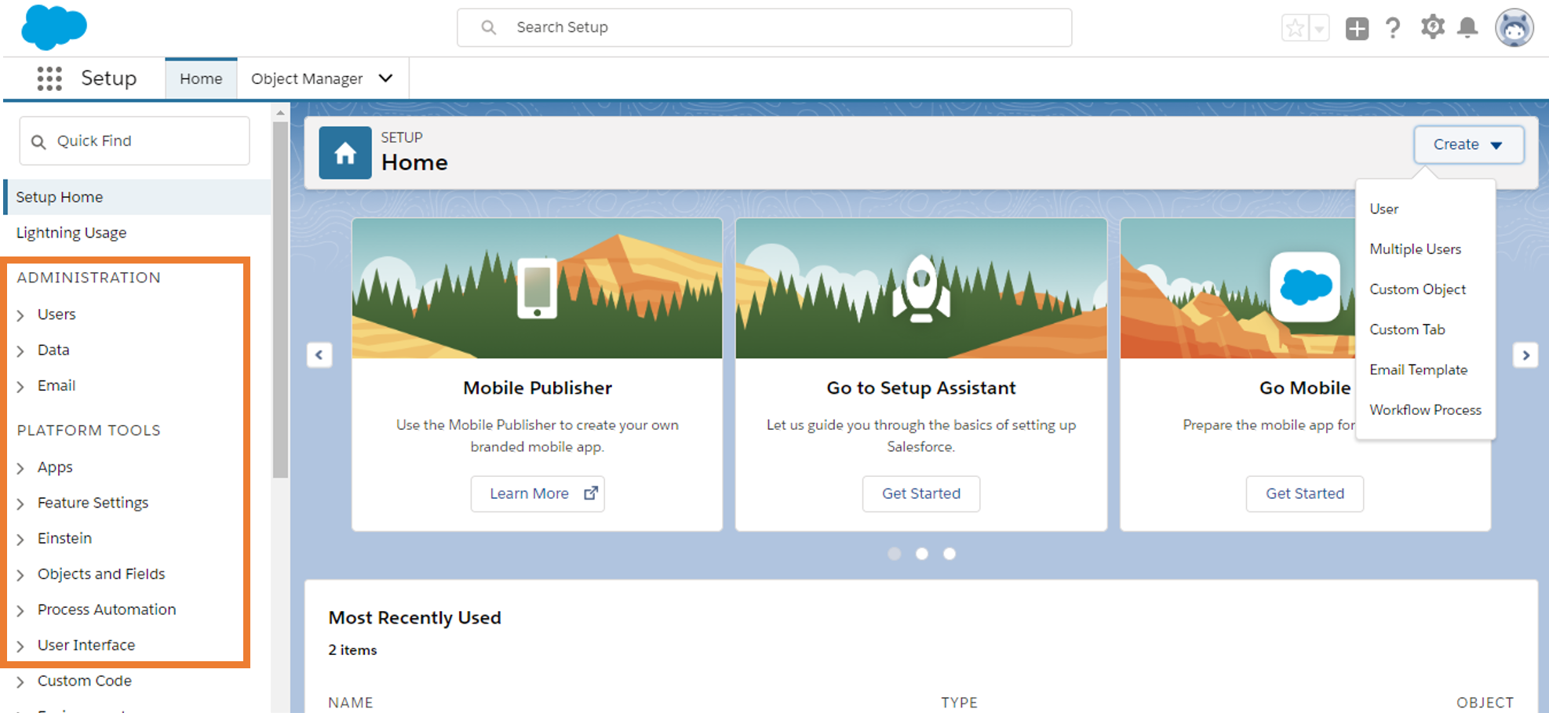
Task: Expand the Process Automation chevron
Action: [20, 610]
